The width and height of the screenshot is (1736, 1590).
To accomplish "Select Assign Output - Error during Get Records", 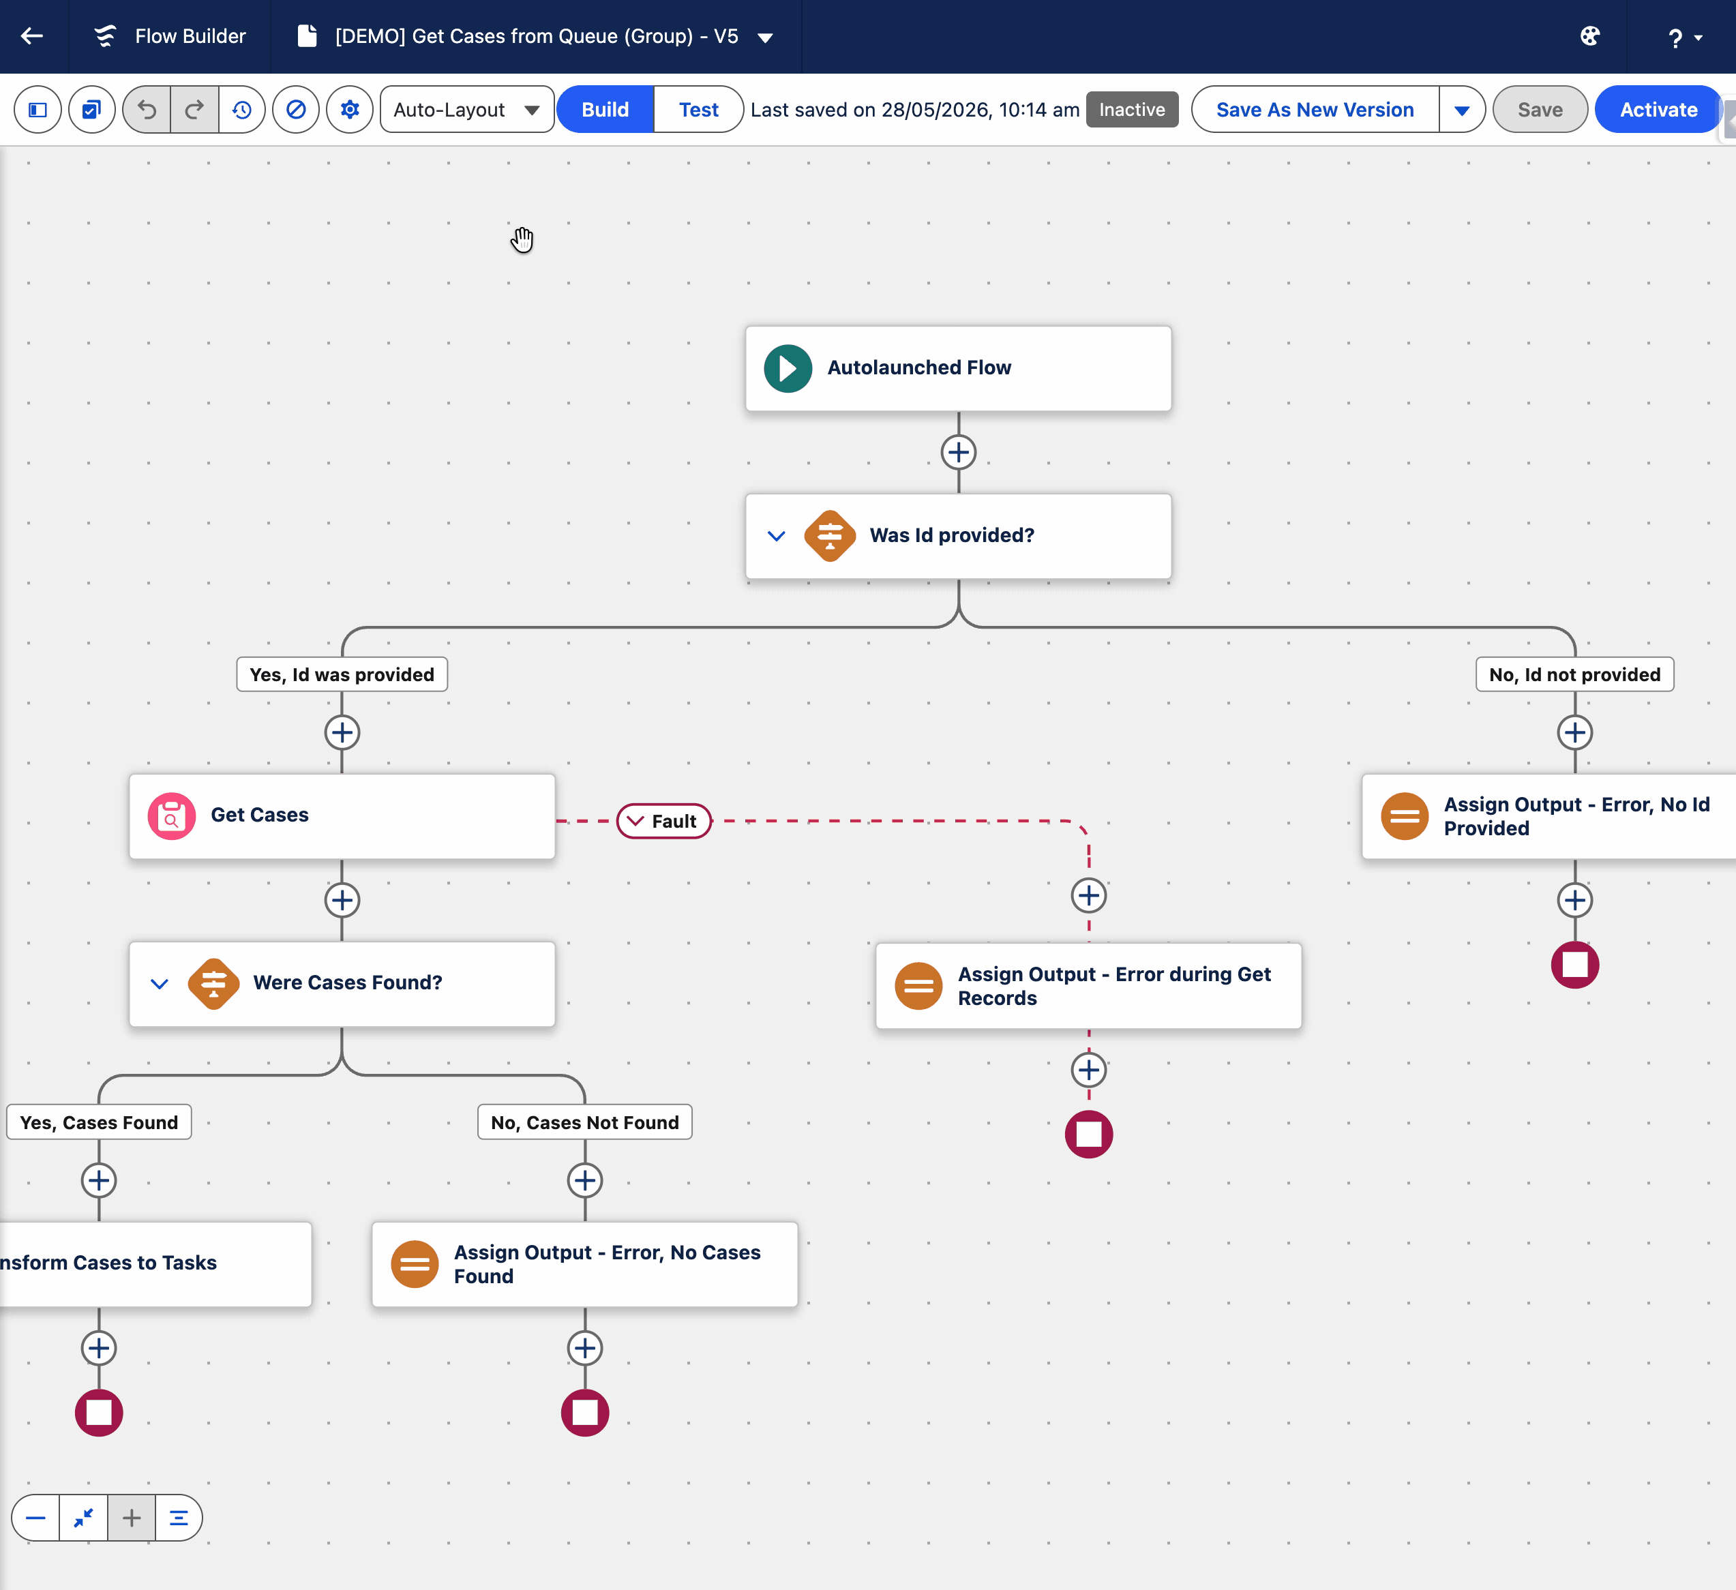I will click(x=1088, y=986).
